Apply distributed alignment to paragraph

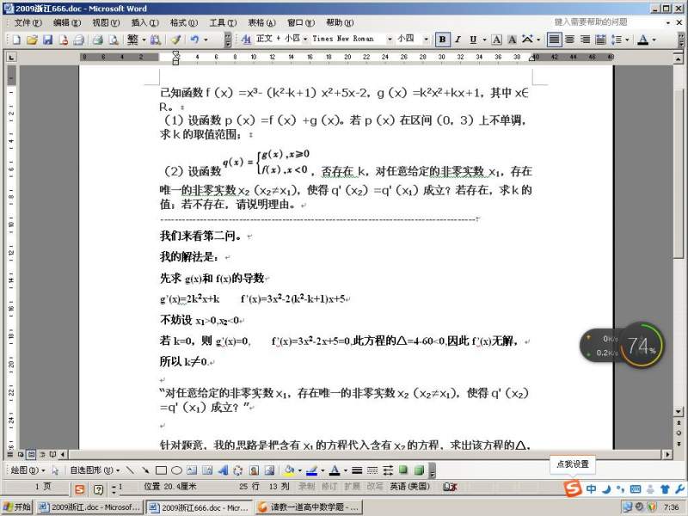tap(600, 40)
